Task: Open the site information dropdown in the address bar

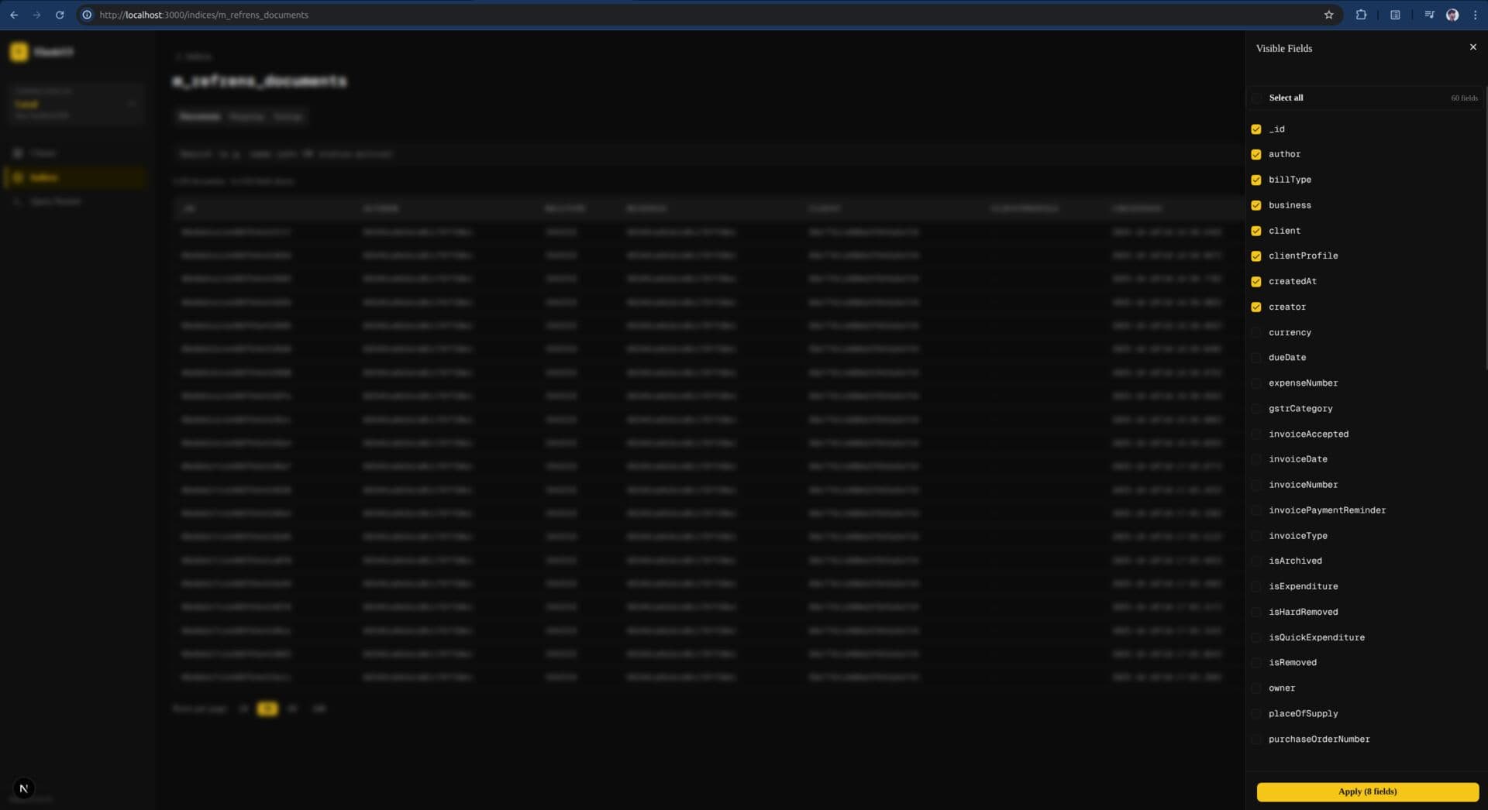Action: (88, 14)
